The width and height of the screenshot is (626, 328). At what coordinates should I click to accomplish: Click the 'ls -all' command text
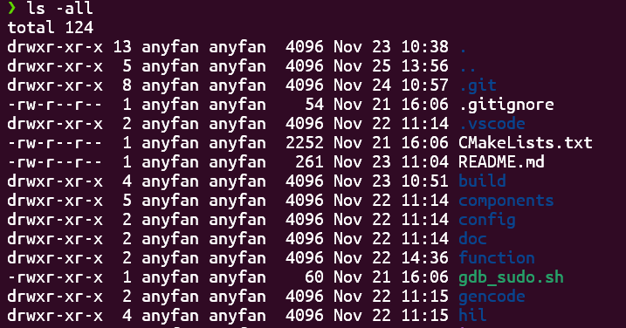pyautogui.click(x=59, y=8)
